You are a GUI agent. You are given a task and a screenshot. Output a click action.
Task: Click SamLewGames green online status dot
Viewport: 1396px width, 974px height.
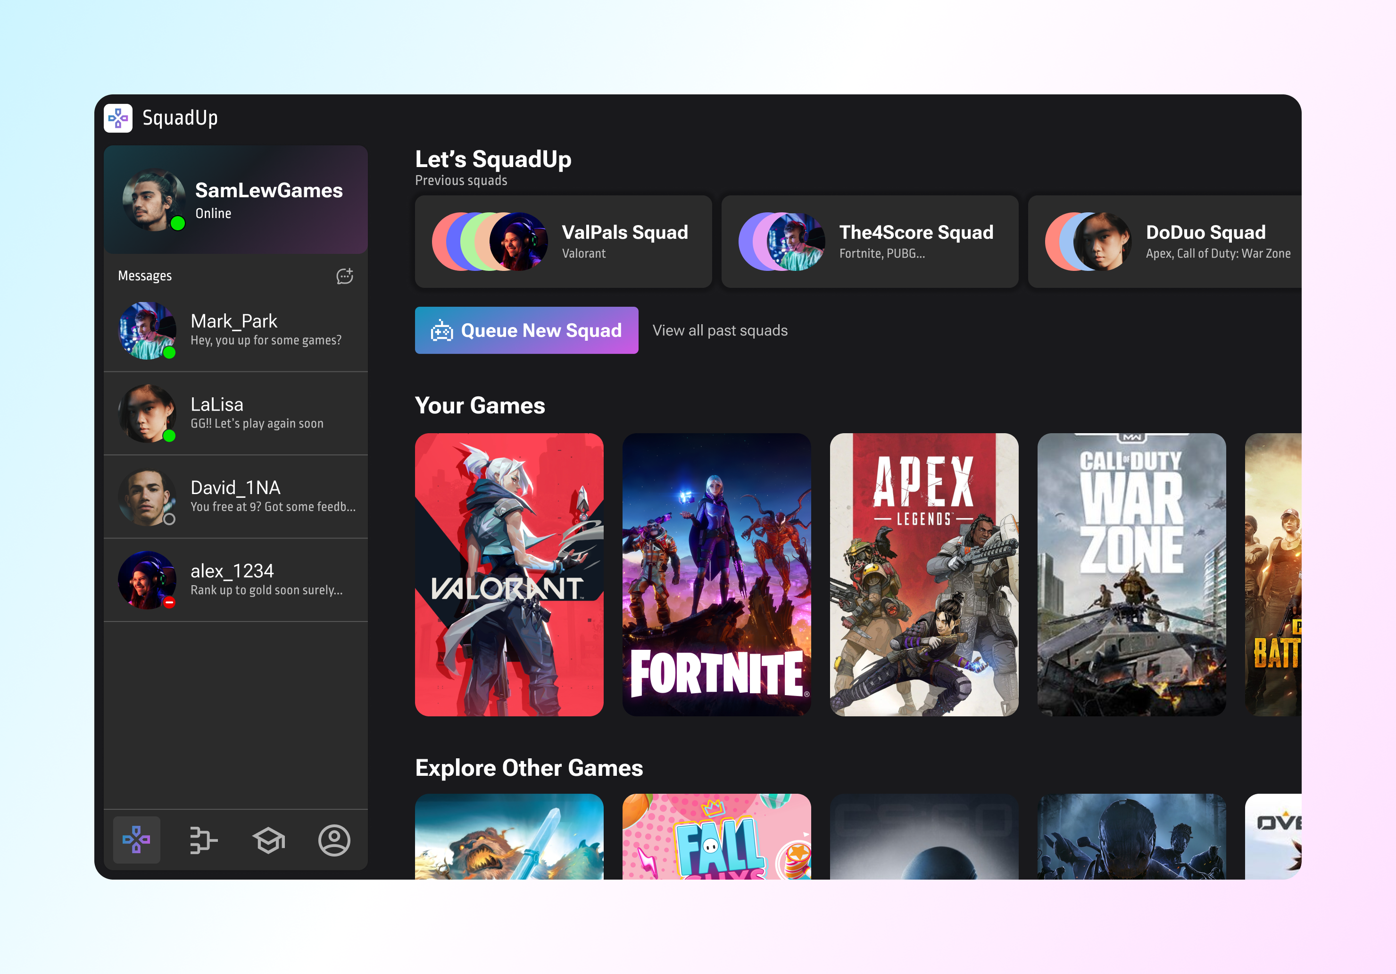tap(177, 223)
